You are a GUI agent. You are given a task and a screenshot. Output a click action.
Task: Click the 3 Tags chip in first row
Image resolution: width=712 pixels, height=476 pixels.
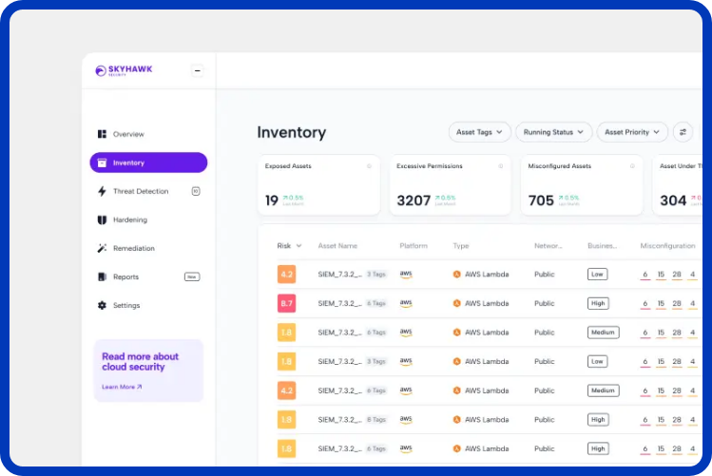coord(376,275)
